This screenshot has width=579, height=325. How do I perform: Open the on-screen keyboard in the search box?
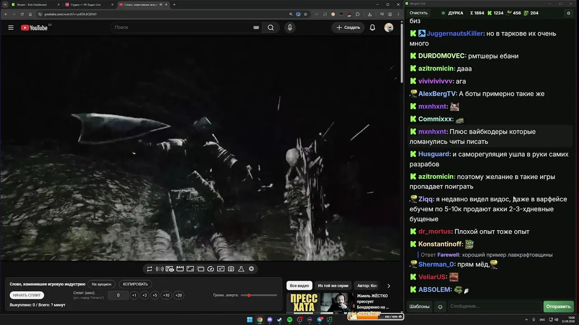pyautogui.click(x=256, y=28)
